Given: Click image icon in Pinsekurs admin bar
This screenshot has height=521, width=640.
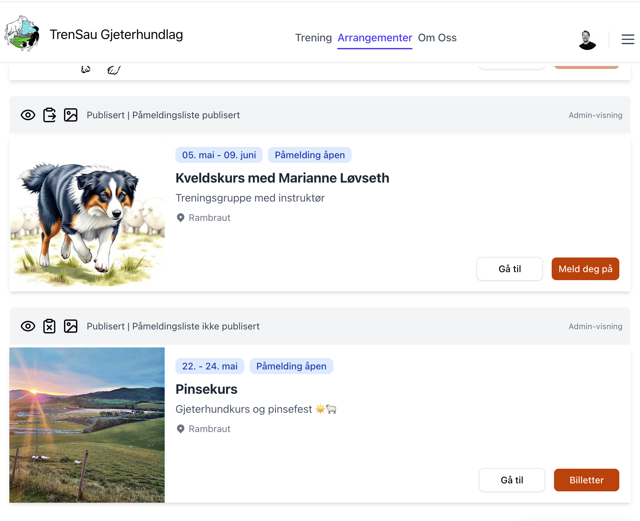Looking at the screenshot, I should 71,326.
